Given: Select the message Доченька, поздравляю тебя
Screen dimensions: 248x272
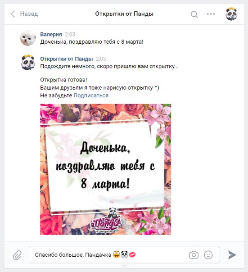Looking at the screenshot, I should coord(91,42).
